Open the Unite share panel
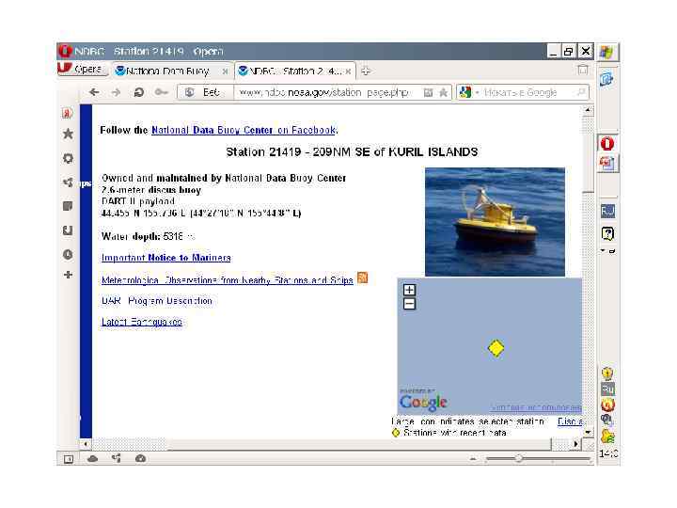 coord(68,183)
